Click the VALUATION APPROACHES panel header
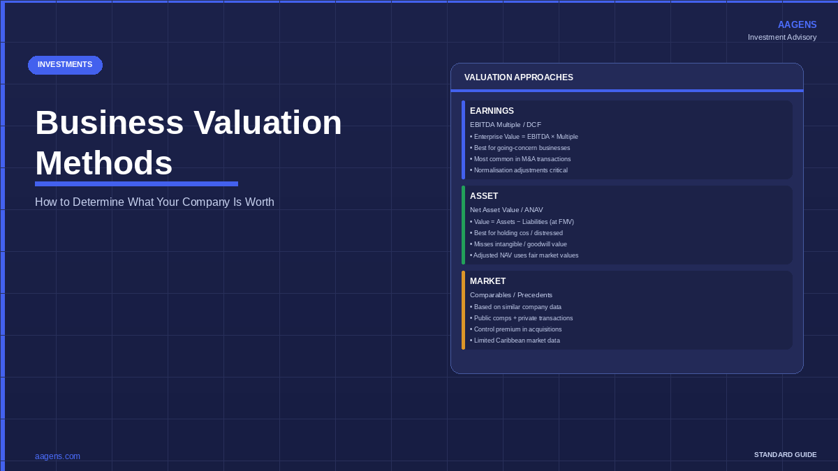838x471 pixels. coord(519,77)
